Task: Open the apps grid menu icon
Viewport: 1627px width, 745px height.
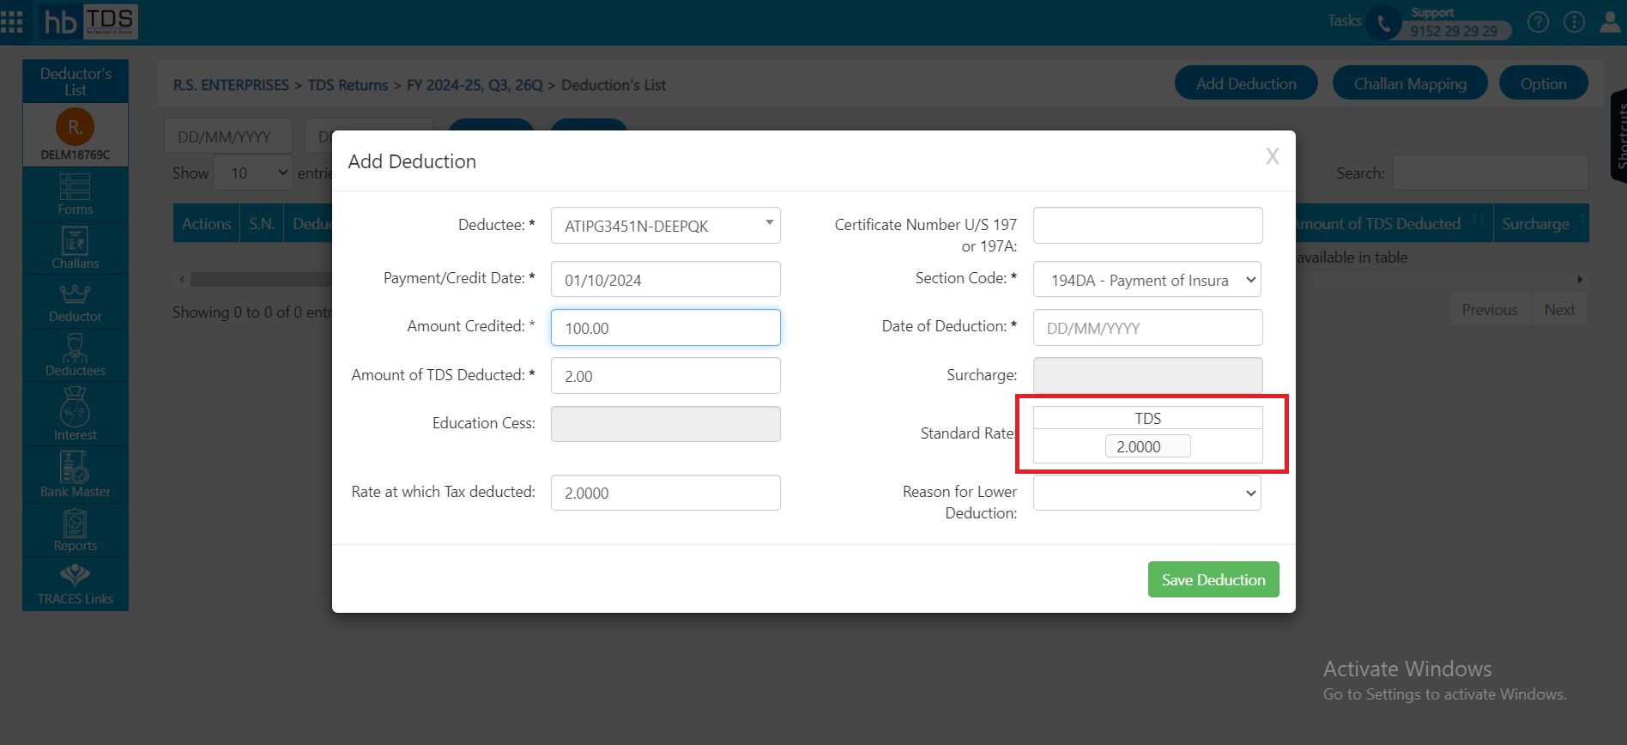Action: click(12, 21)
